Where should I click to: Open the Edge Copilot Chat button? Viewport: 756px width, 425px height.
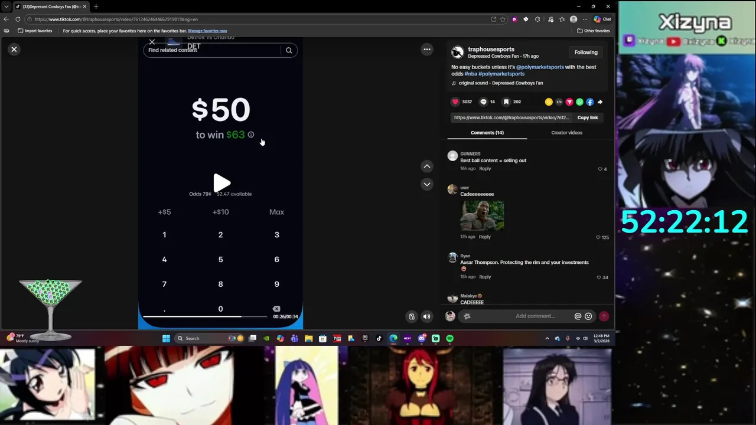click(x=602, y=19)
